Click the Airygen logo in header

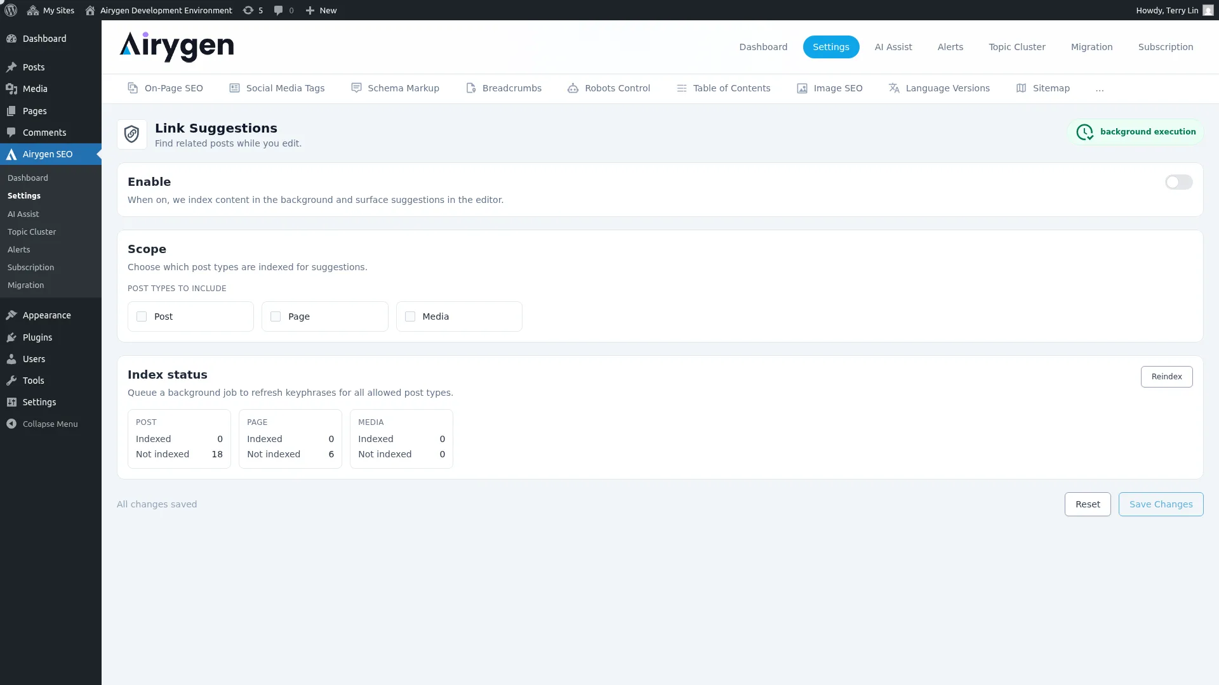(x=177, y=47)
